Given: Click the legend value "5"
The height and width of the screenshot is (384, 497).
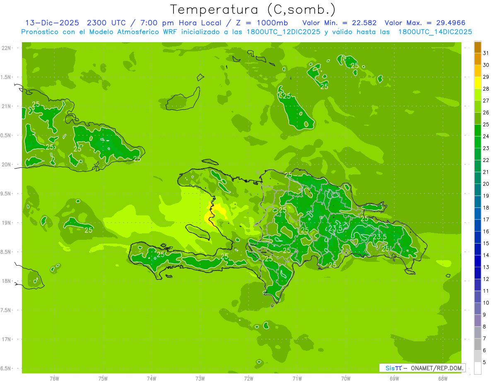Looking at the screenshot, I should (485, 362).
